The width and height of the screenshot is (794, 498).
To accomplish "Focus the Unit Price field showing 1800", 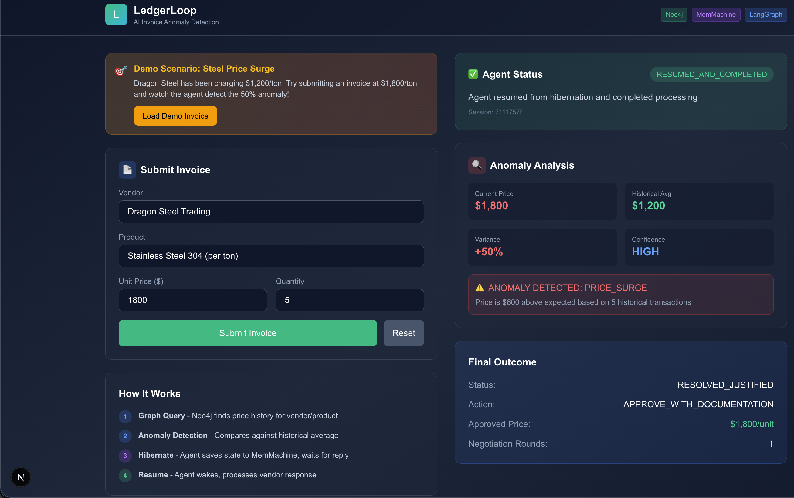I will pyautogui.click(x=192, y=300).
